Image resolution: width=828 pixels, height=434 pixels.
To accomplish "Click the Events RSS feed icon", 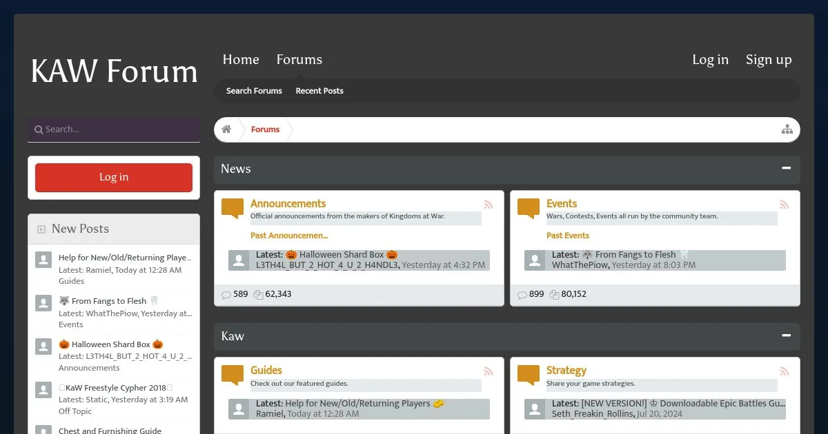I will (785, 205).
